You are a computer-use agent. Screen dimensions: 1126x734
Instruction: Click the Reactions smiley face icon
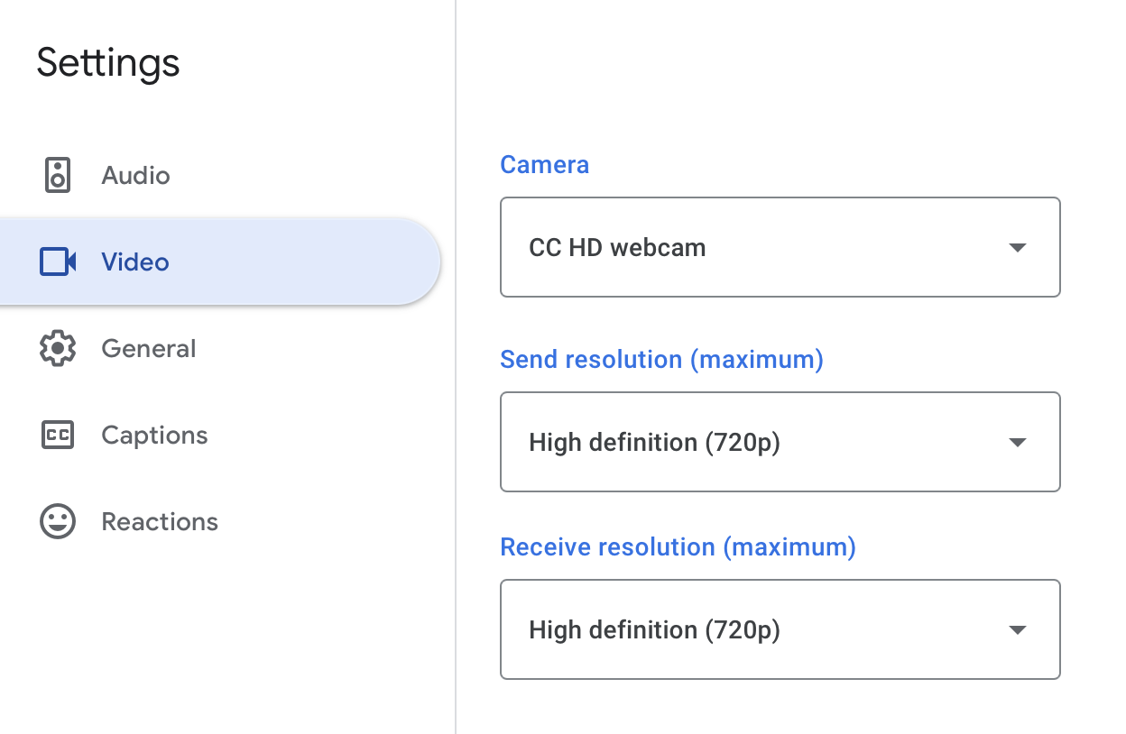(x=58, y=521)
